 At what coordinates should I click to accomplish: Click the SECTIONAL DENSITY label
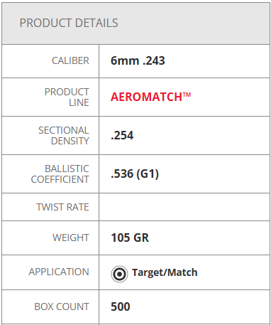(64, 136)
